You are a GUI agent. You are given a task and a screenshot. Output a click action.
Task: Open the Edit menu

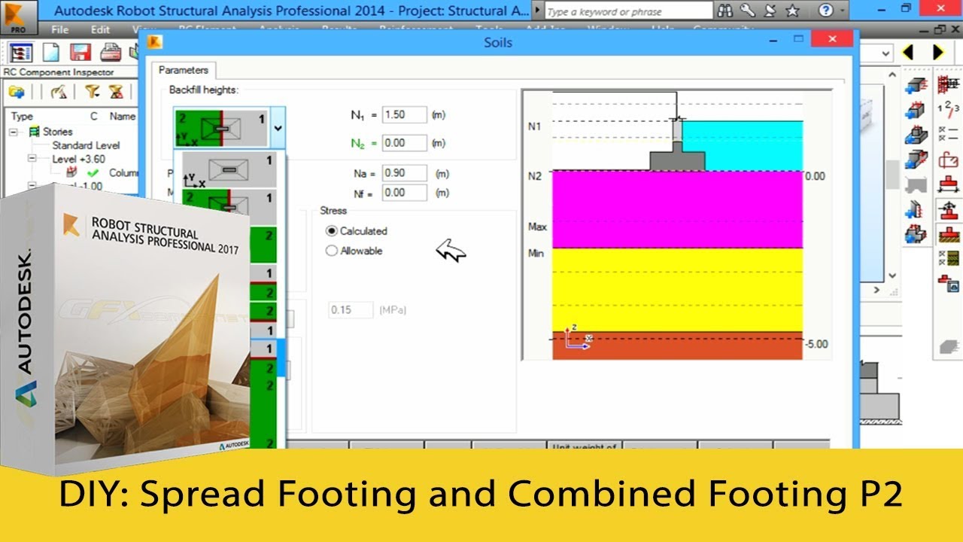coord(100,29)
